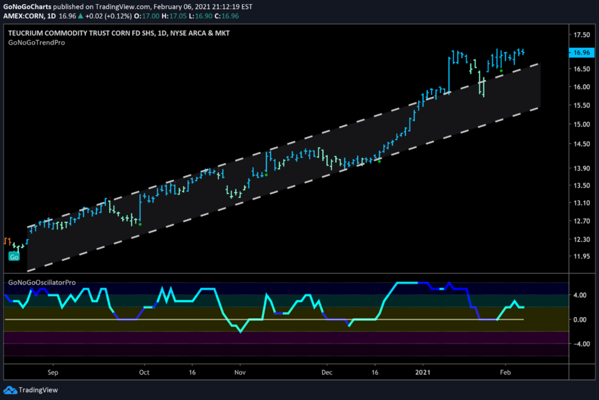Click the TradingView text at bottom left
Image resolution: width=599 pixels, height=400 pixels.
coord(38,390)
